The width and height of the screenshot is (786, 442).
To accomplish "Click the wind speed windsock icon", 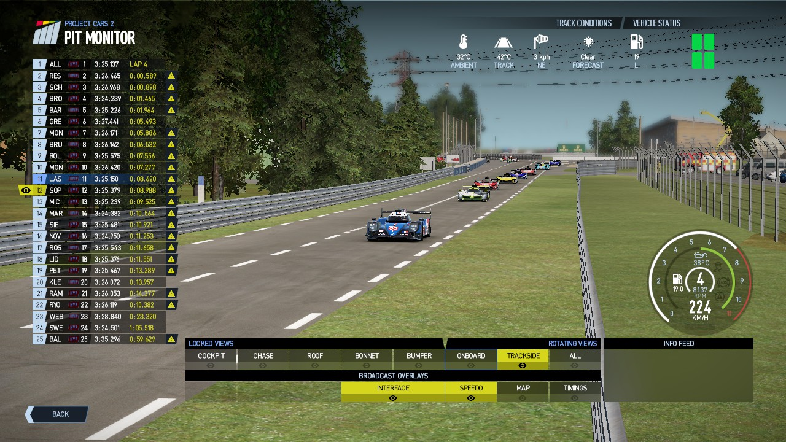I will click(541, 42).
